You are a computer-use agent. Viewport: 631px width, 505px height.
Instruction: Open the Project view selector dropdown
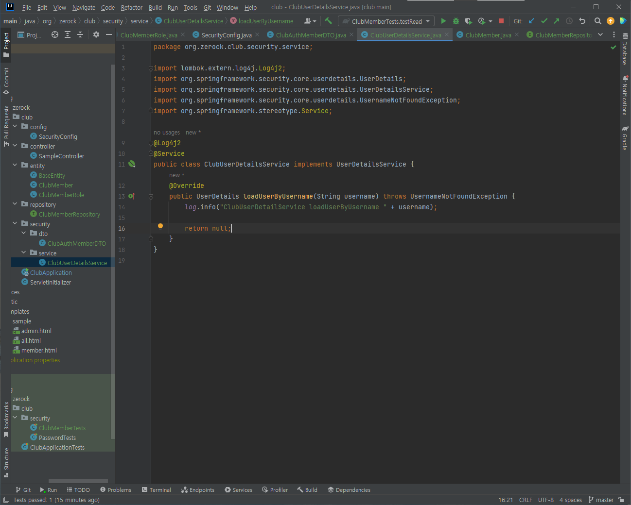(30, 35)
